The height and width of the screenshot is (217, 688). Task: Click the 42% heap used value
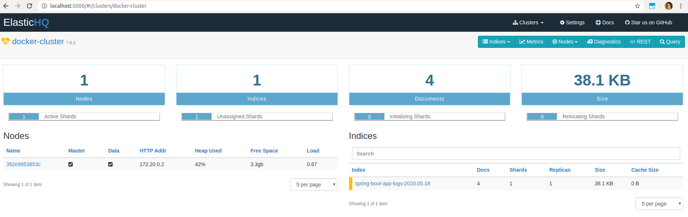click(x=200, y=164)
